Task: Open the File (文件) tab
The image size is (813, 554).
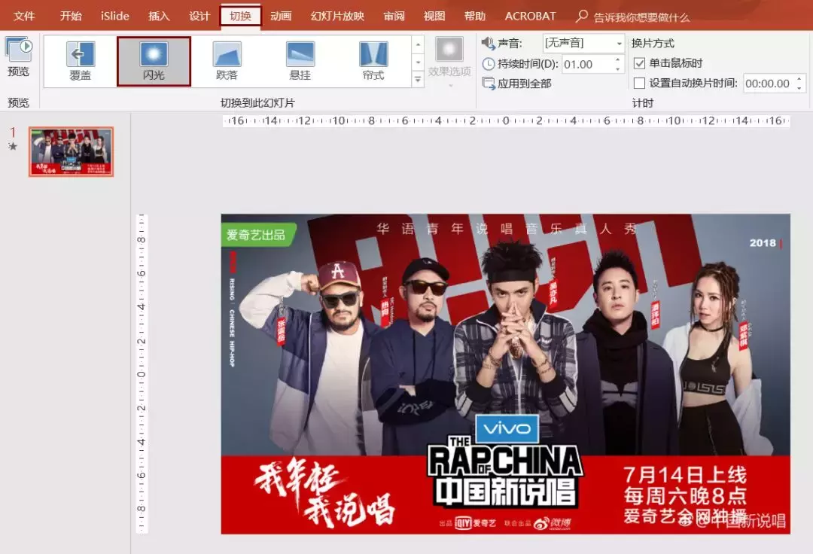Action: point(24,16)
